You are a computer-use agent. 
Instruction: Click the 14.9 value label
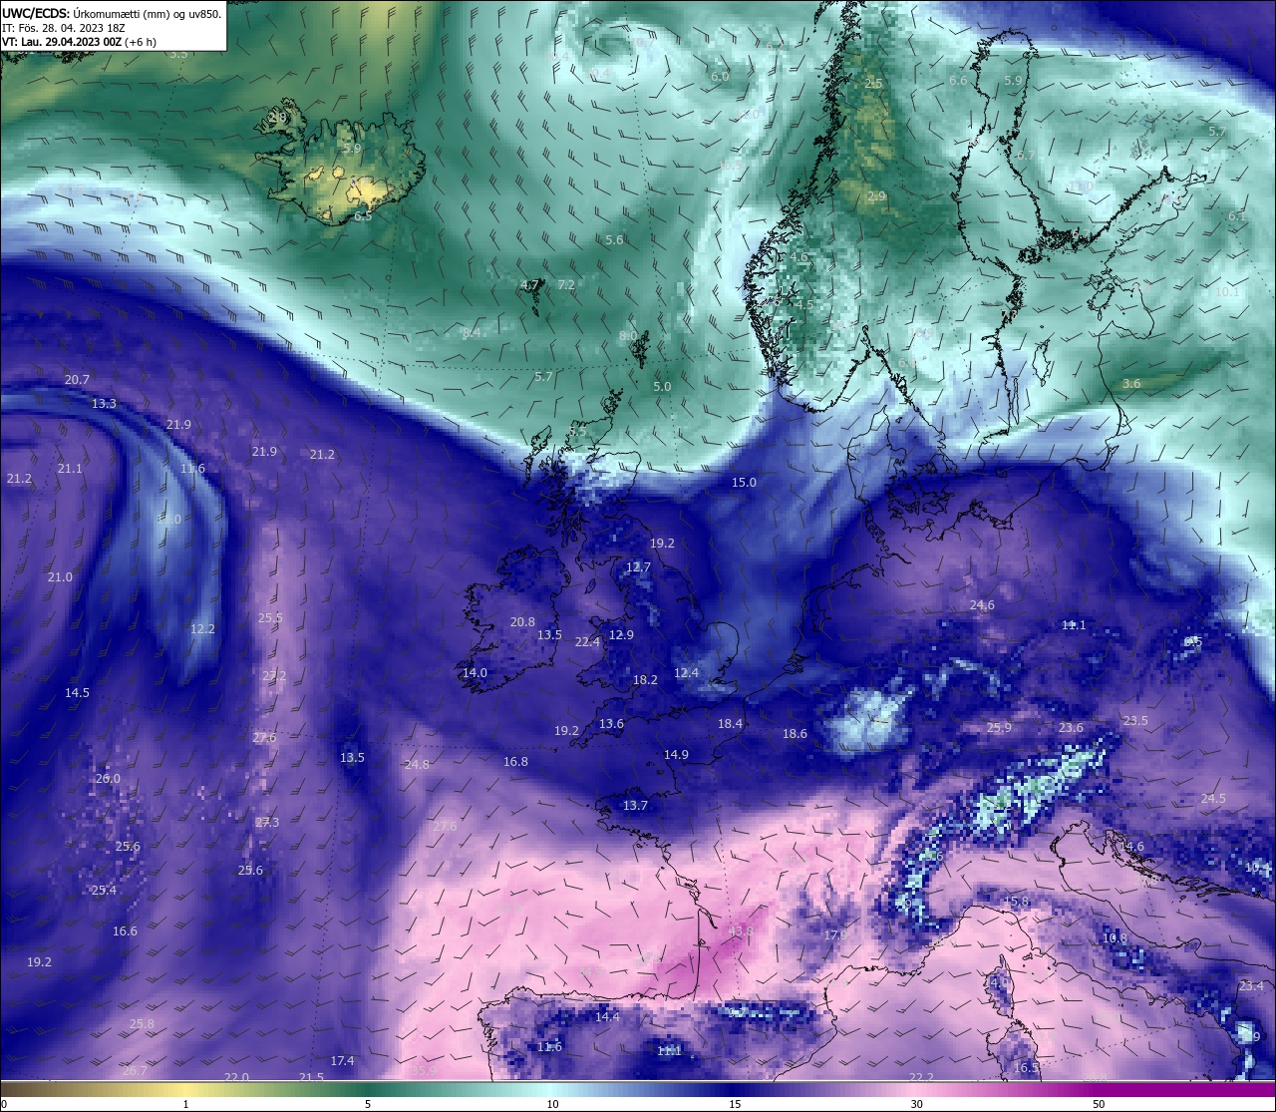pyautogui.click(x=676, y=754)
